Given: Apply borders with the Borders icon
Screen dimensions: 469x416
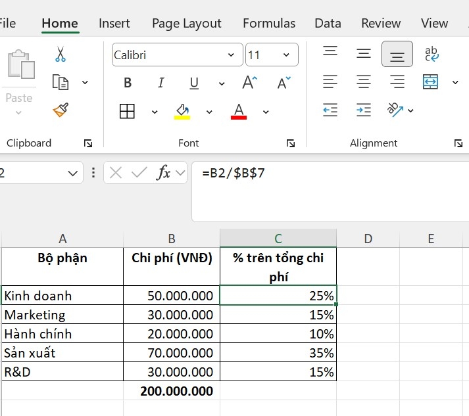Looking at the screenshot, I should coord(127,111).
